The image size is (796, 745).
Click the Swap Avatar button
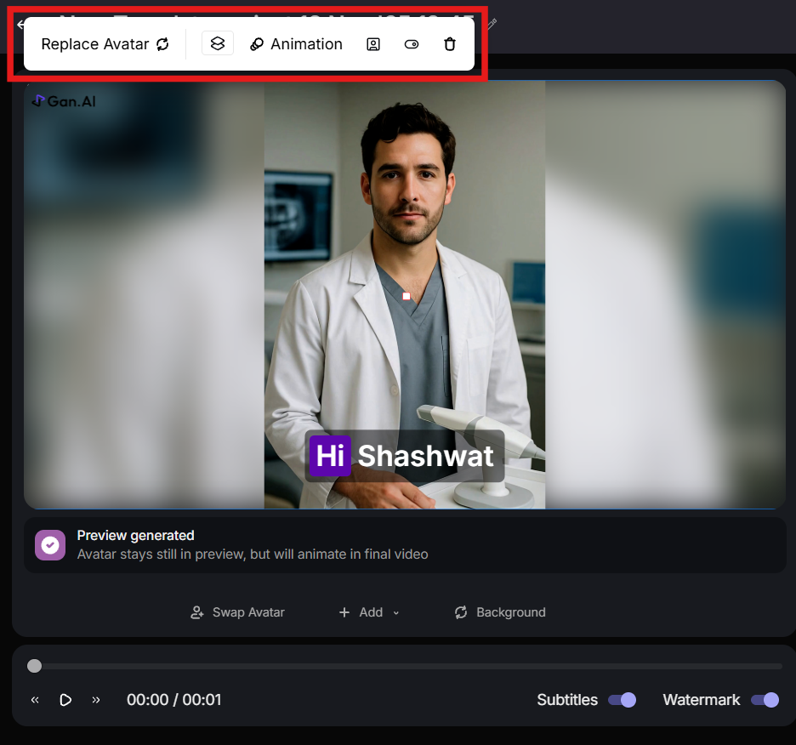coord(238,612)
